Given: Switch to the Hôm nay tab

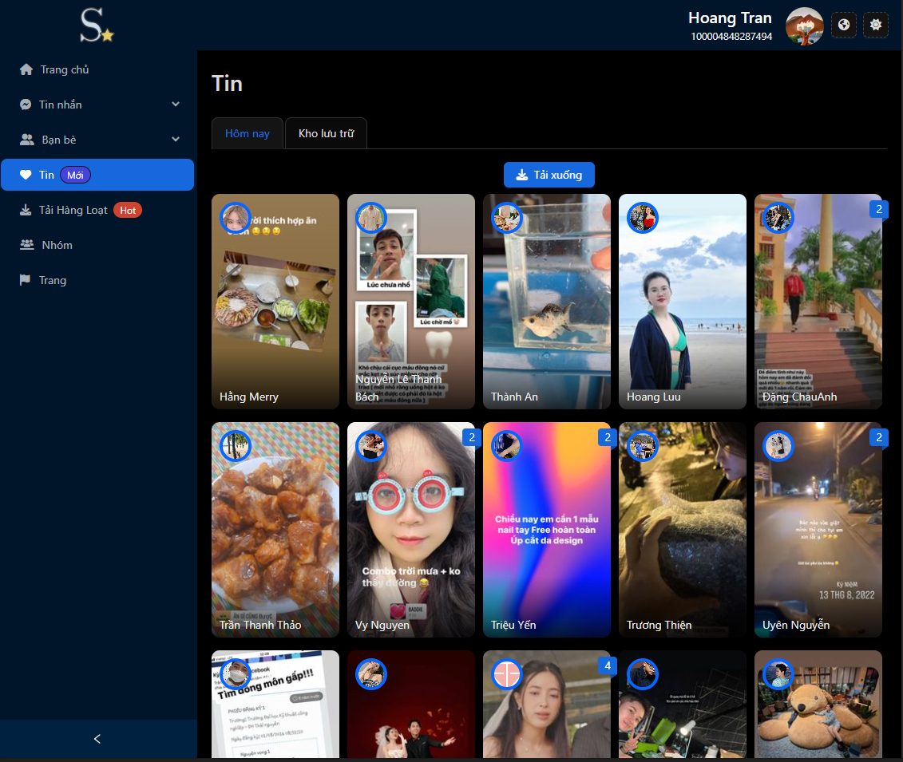Looking at the screenshot, I should point(247,133).
